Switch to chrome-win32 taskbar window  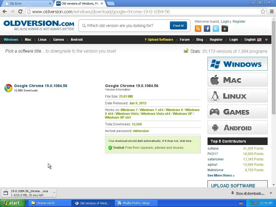[50, 203]
